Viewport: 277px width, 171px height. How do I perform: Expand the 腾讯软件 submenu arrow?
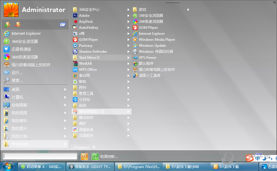tap(128, 118)
